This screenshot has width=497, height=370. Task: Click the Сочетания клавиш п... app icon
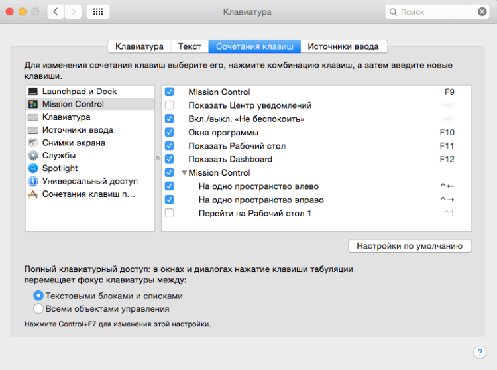[x=33, y=194]
